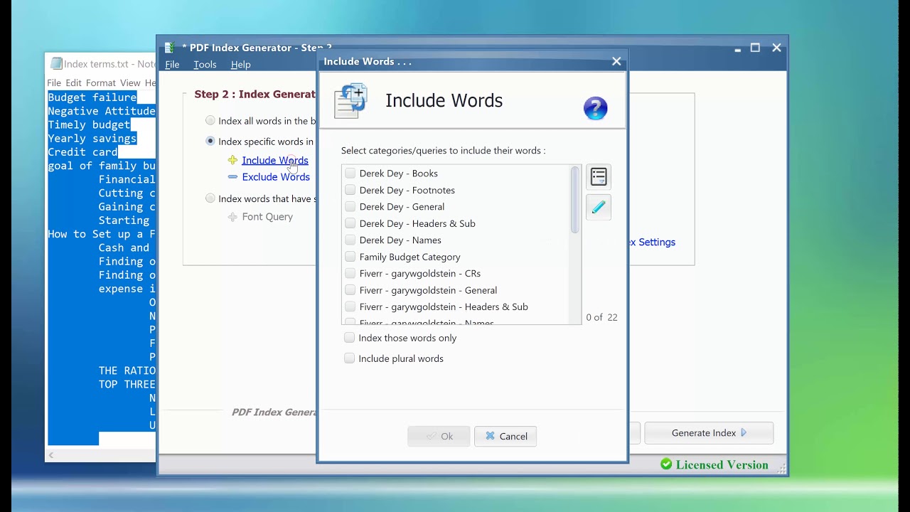This screenshot has width=910, height=512.
Task: Click the yellow plus icon before Include Words
Action: coord(232,161)
